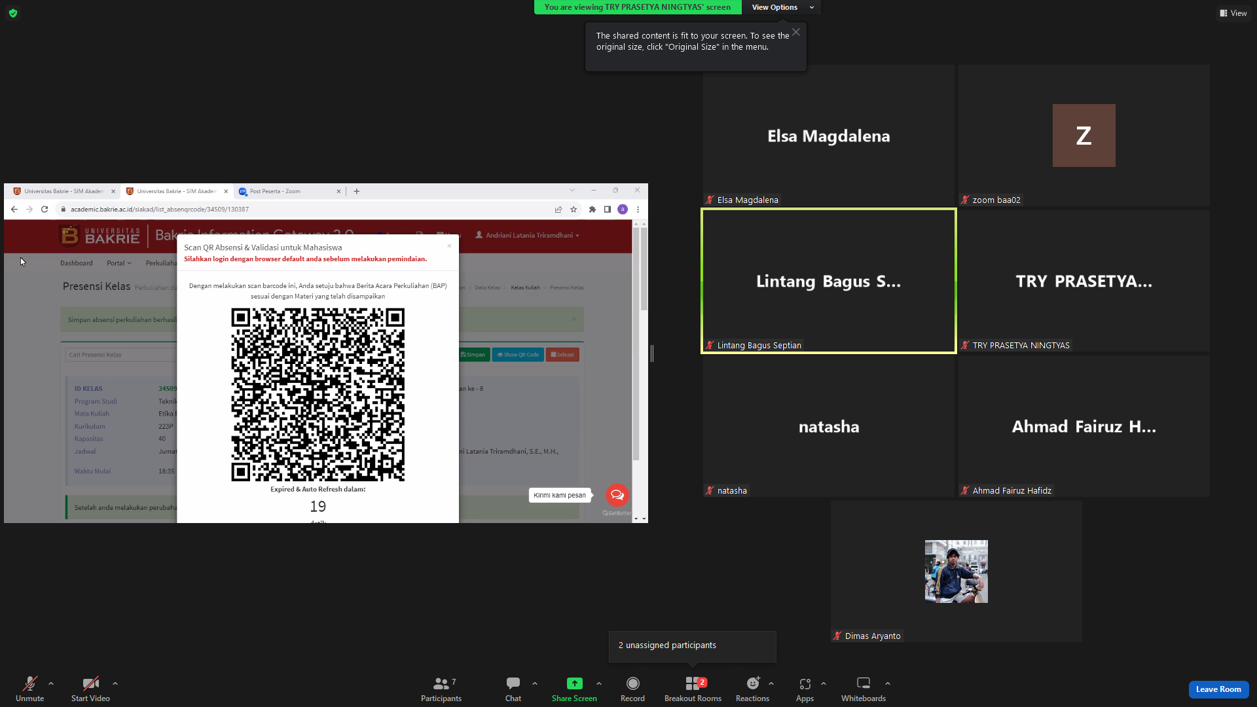Viewport: 1257px width, 707px height.
Task: Click the Dashboard menu item
Action: coord(77,263)
